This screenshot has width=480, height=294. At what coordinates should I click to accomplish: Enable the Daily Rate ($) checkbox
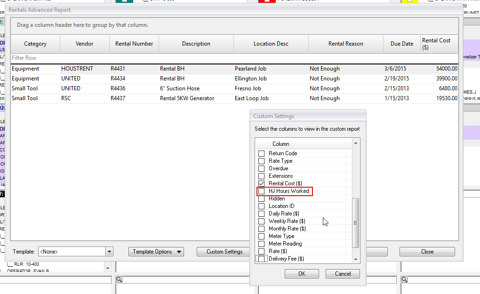pyautogui.click(x=262, y=213)
